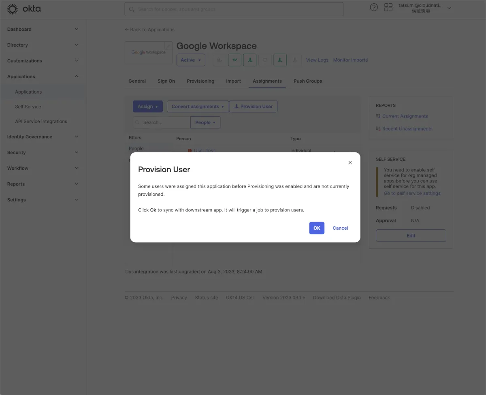Open the View Logs link
This screenshot has width=486, height=395.
(x=317, y=60)
